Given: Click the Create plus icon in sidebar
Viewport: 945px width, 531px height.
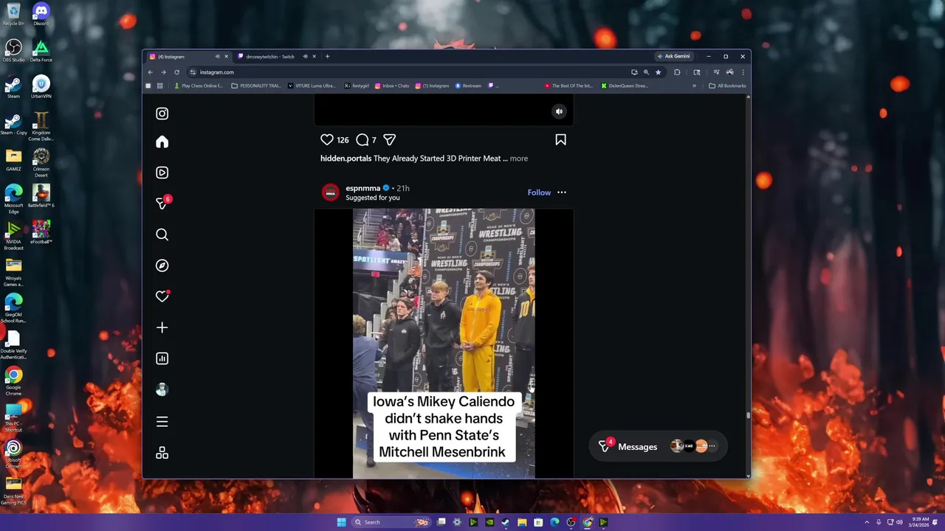Looking at the screenshot, I should tap(162, 327).
